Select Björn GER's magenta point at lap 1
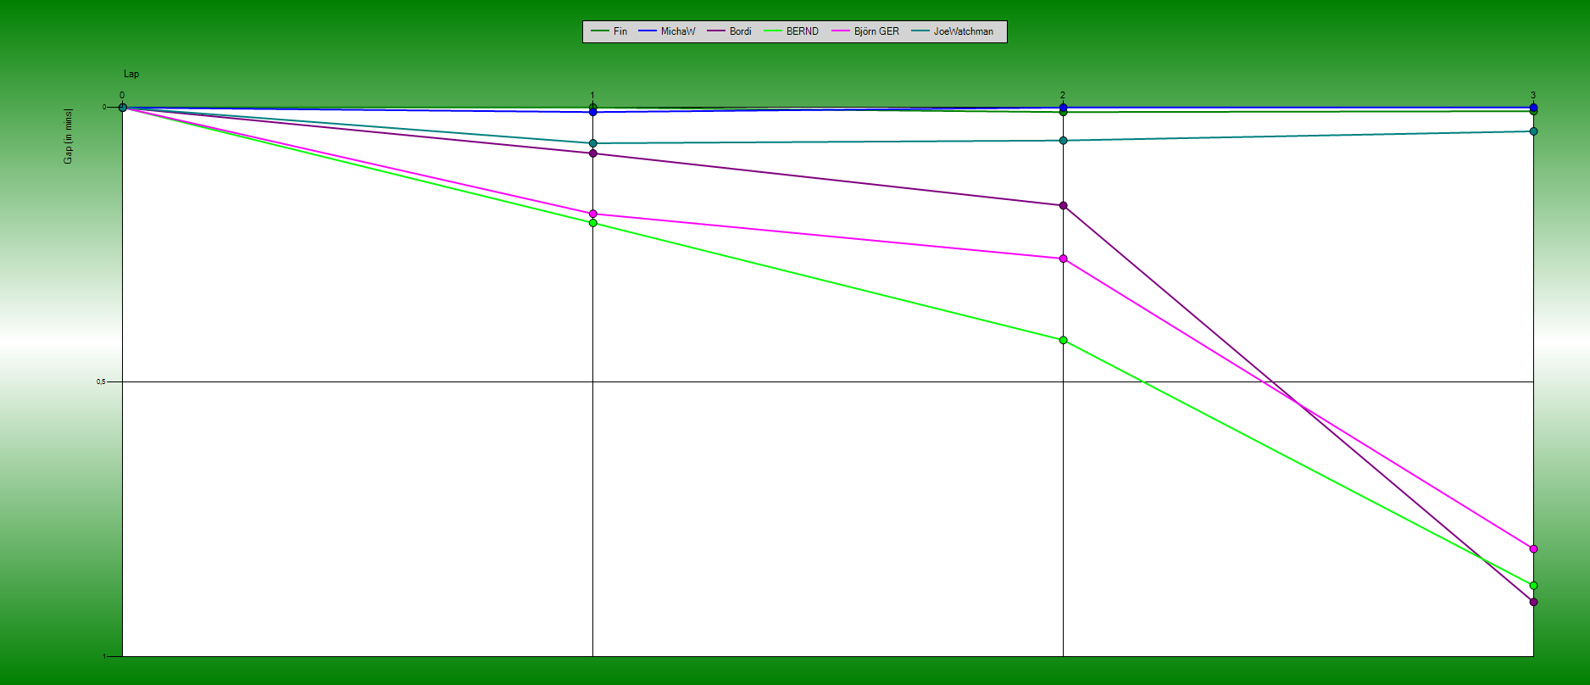1590x685 pixels. click(x=592, y=214)
